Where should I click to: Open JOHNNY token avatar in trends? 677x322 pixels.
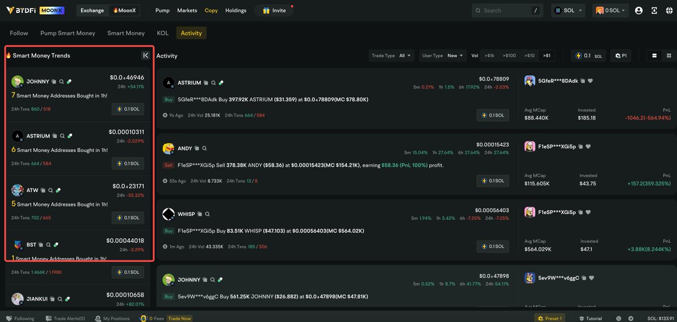[x=17, y=81]
